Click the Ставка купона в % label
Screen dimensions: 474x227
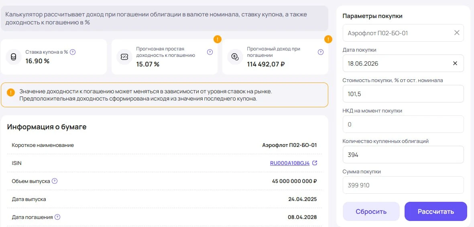click(x=47, y=52)
